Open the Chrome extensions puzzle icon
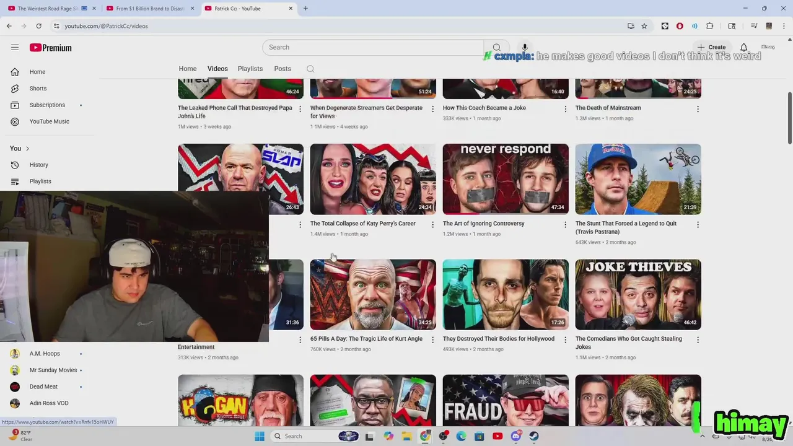The height and width of the screenshot is (446, 793). [710, 26]
